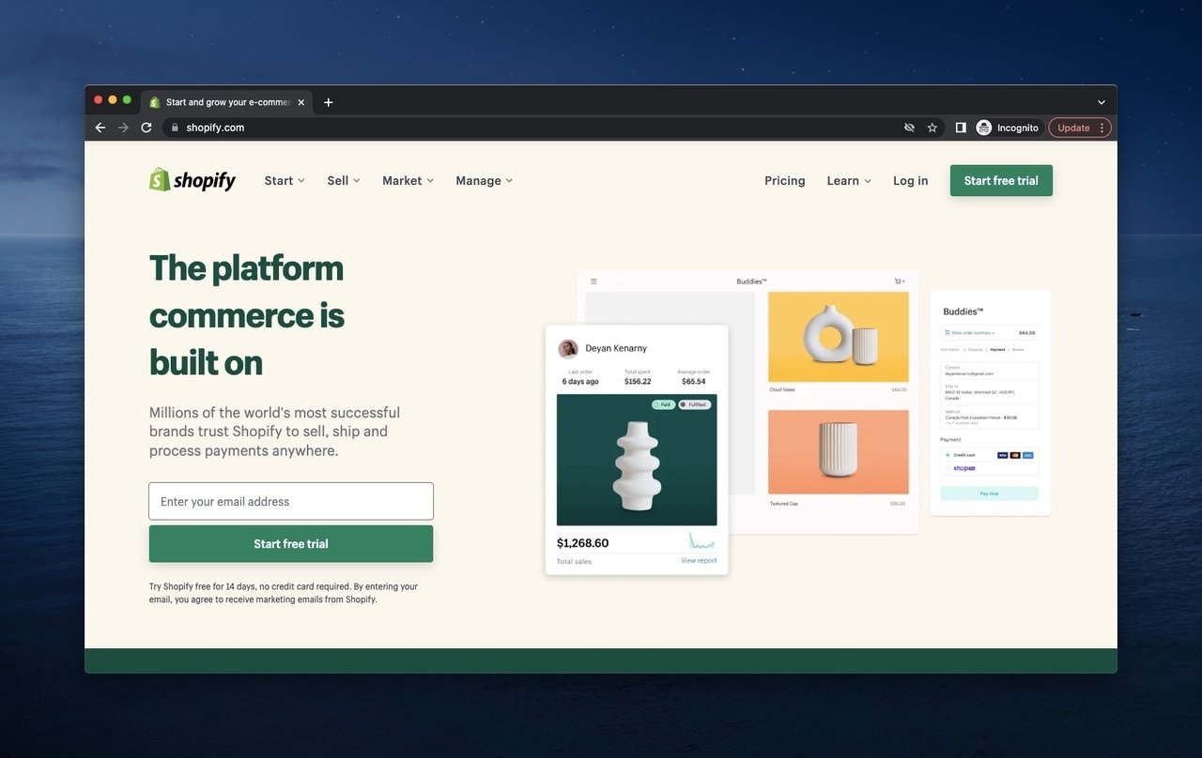This screenshot has height=758, width=1202.
Task: Click the Paid status badge
Action: coord(663,404)
